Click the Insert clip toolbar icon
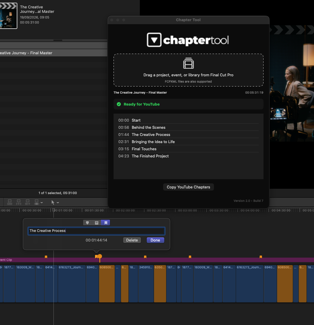This screenshot has width=314, height=325. pyautogui.click(x=19, y=202)
